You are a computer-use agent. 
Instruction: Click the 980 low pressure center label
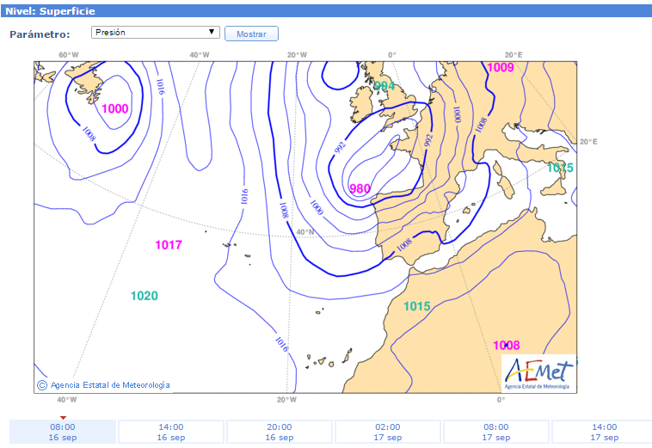coord(360,188)
